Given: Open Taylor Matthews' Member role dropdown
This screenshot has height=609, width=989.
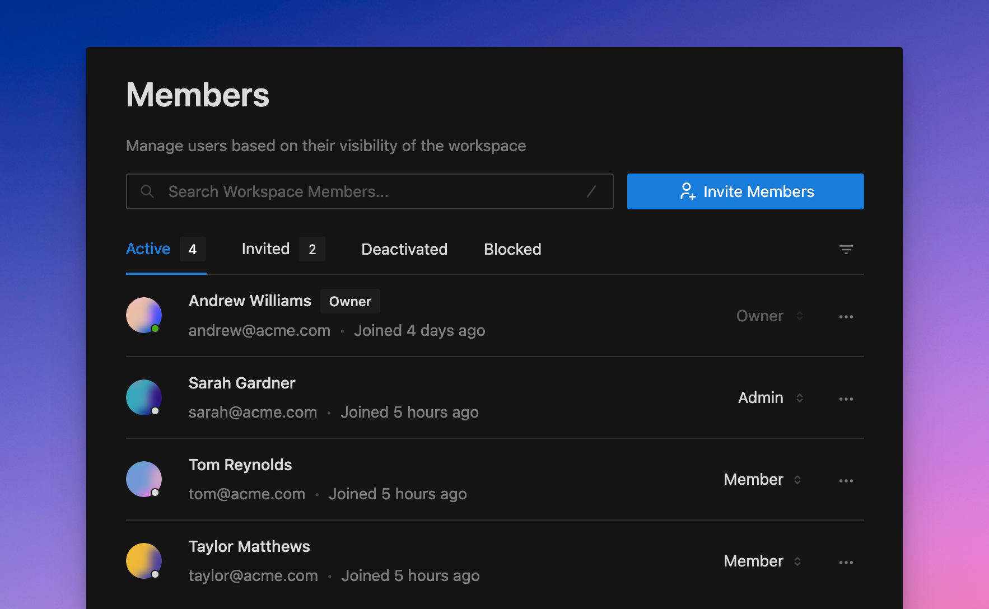Looking at the screenshot, I should tap(763, 561).
